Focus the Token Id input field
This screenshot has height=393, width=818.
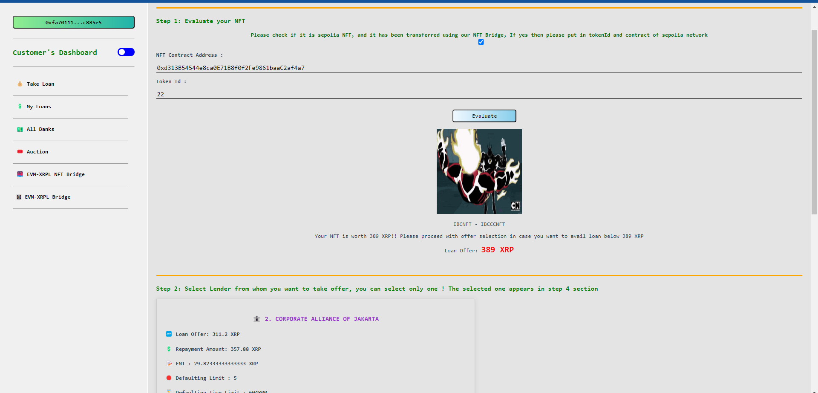[479, 94]
